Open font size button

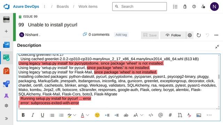click(x=136, y=115)
